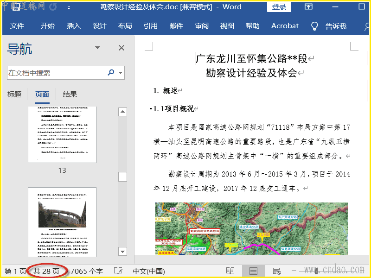Close the navigation pane with X
Viewport: 371px width, 278px height.
122,48
